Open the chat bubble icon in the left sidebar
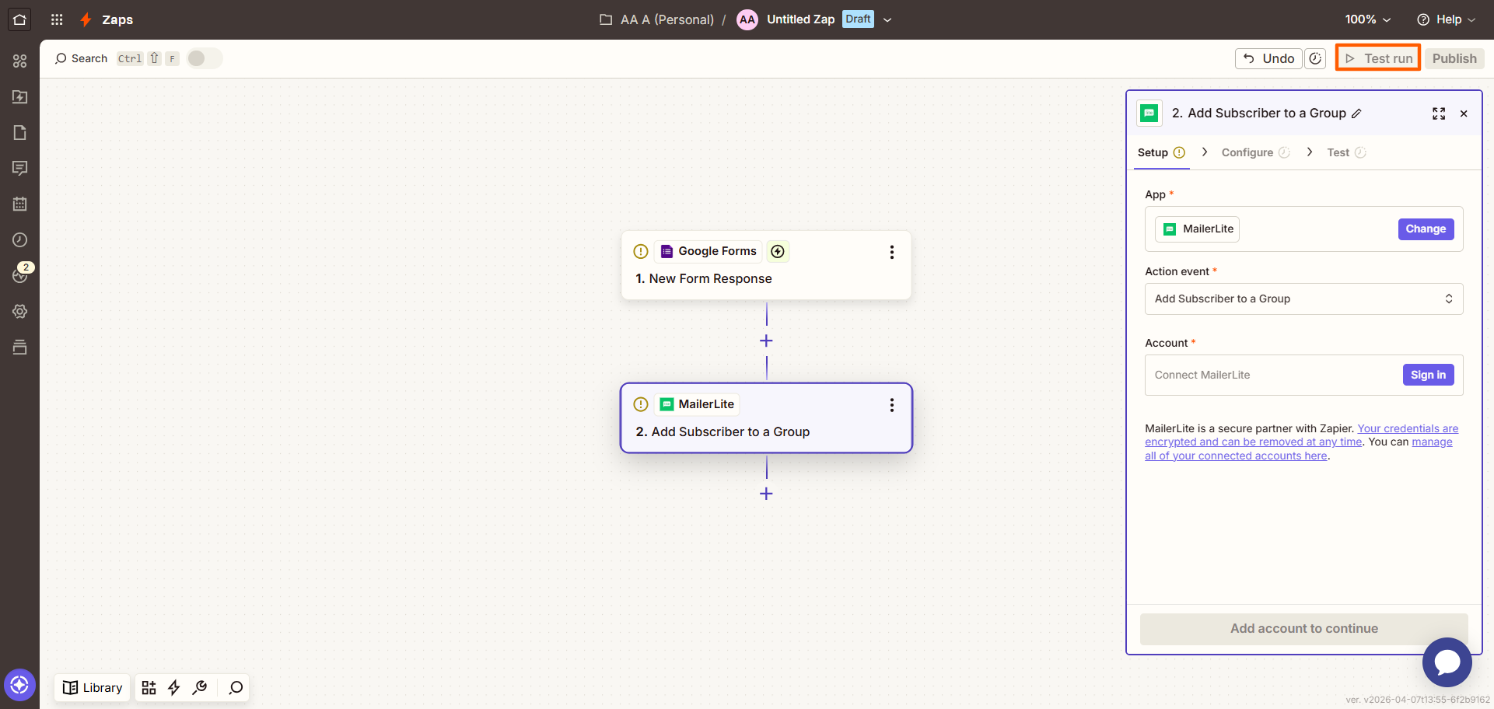The width and height of the screenshot is (1494, 709). [x=19, y=168]
